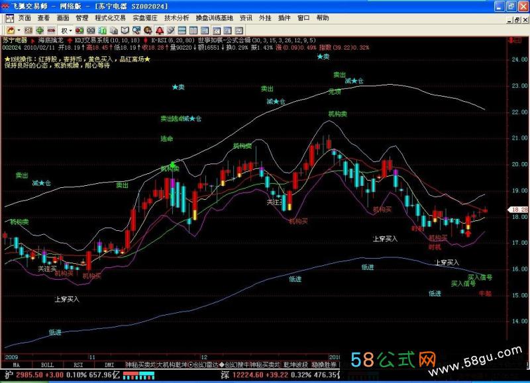
Task: Click the KDJ交易系统 indicator label
Action: [107, 40]
